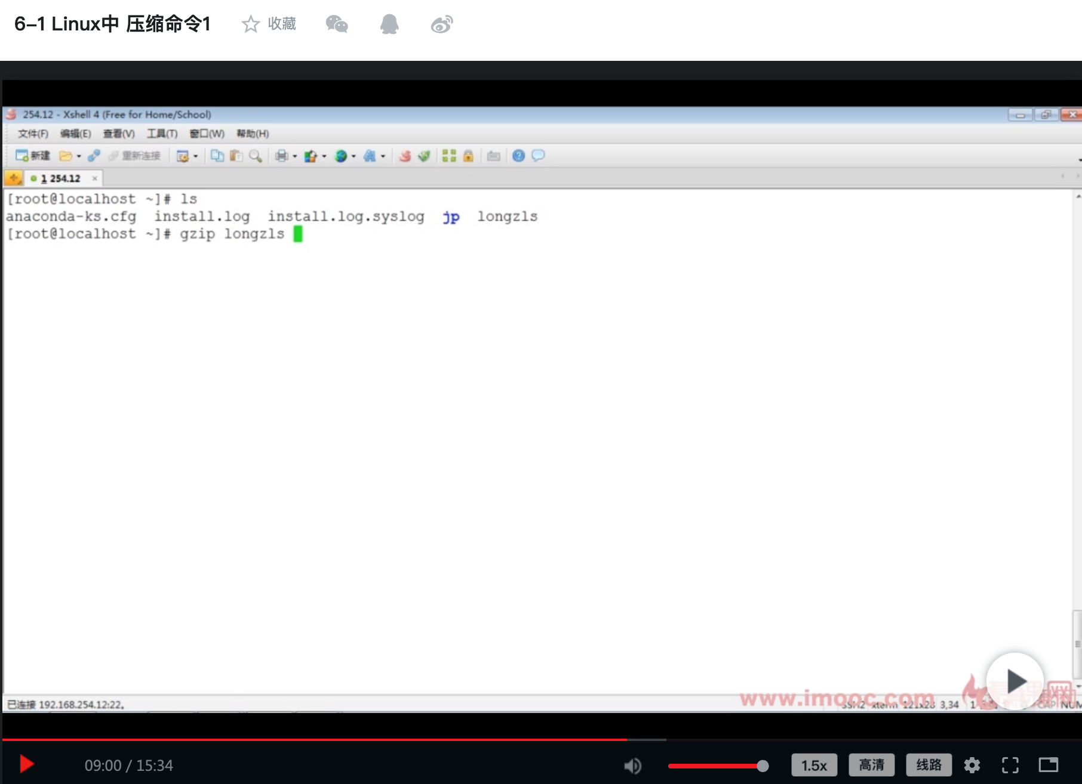This screenshot has height=784, width=1082.
Task: Expand the print dropdown arrow
Action: click(294, 156)
